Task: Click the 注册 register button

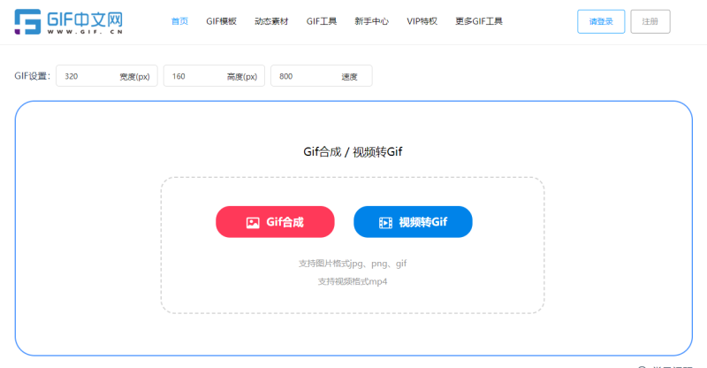Action: pos(650,21)
